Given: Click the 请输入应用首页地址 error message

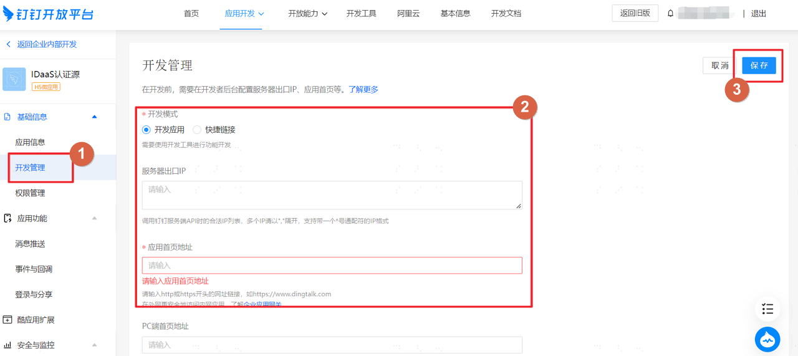Looking at the screenshot, I should pos(175,281).
